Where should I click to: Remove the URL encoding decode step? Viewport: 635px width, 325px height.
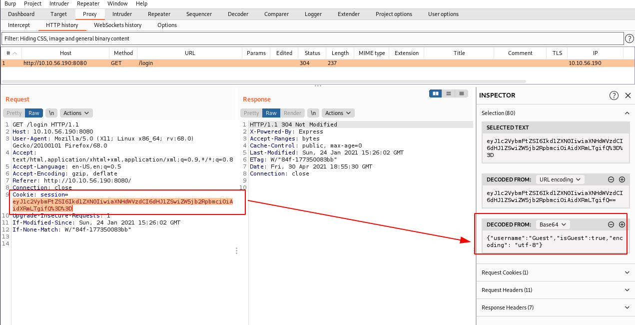click(x=611, y=179)
